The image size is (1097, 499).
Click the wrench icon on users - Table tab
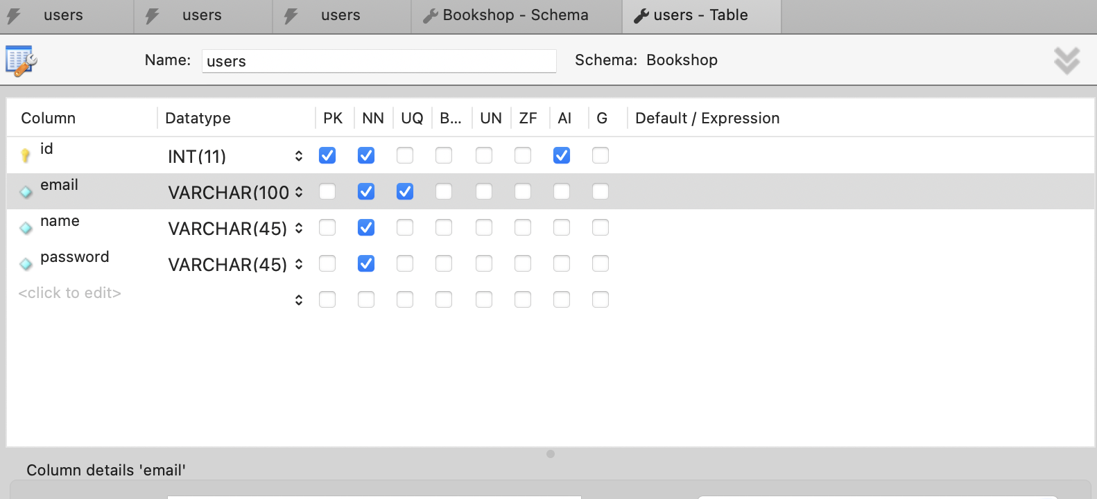[x=641, y=16]
